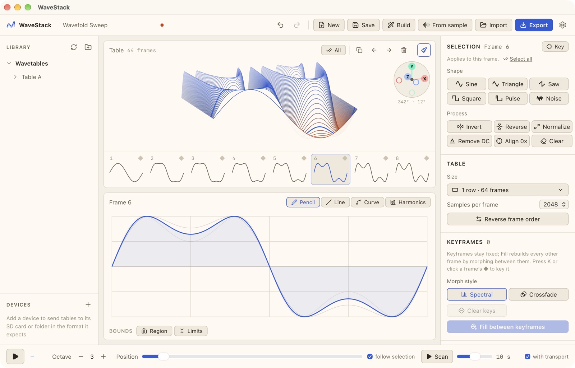The image size is (575, 368).
Task: Click the Remove DC button
Action: click(469, 141)
